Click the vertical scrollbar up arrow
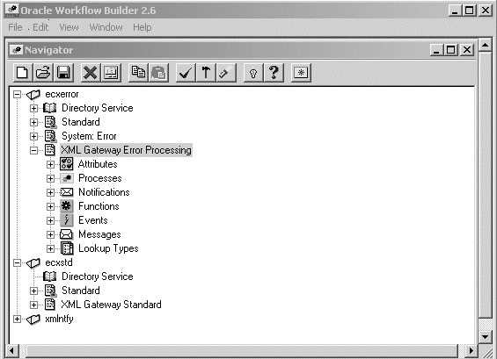The width and height of the screenshot is (497, 359). pyautogui.click(x=485, y=45)
